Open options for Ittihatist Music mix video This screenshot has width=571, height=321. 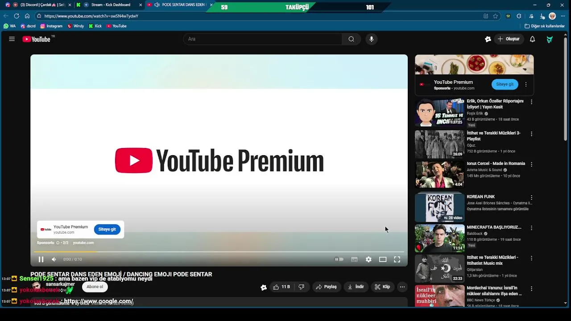[531, 258]
